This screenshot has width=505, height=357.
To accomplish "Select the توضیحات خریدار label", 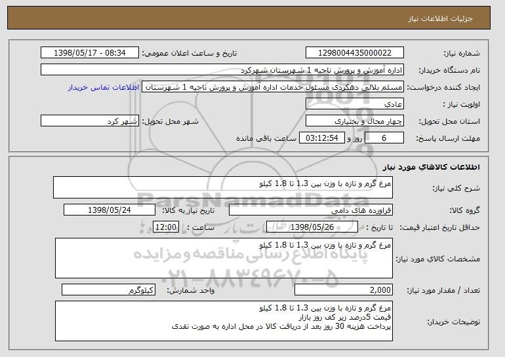I will [x=453, y=322].
